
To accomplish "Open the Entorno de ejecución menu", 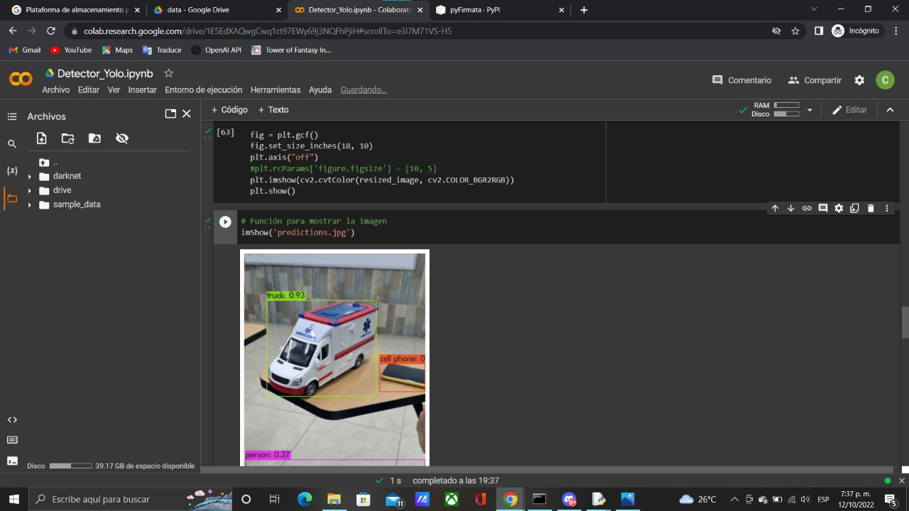I will (203, 90).
